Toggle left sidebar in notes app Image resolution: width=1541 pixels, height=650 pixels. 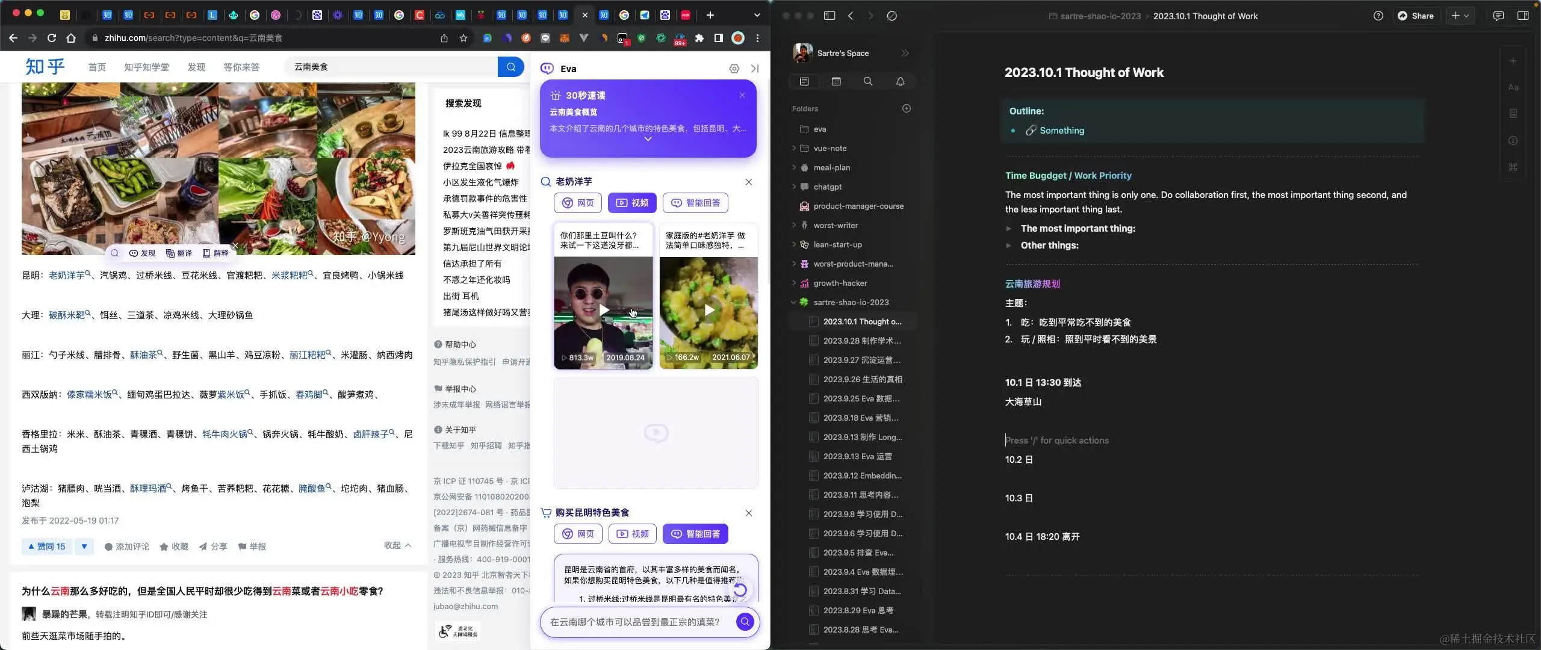[829, 16]
